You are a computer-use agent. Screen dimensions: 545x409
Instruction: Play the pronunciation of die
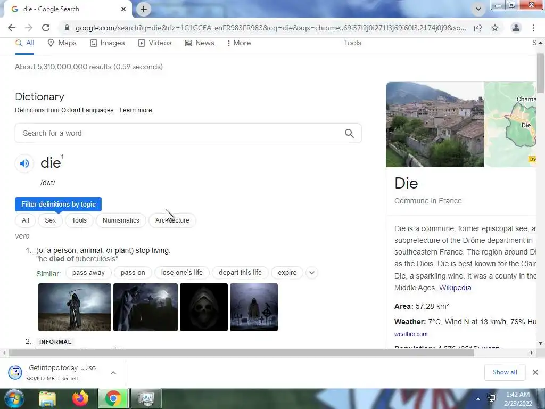(x=24, y=163)
